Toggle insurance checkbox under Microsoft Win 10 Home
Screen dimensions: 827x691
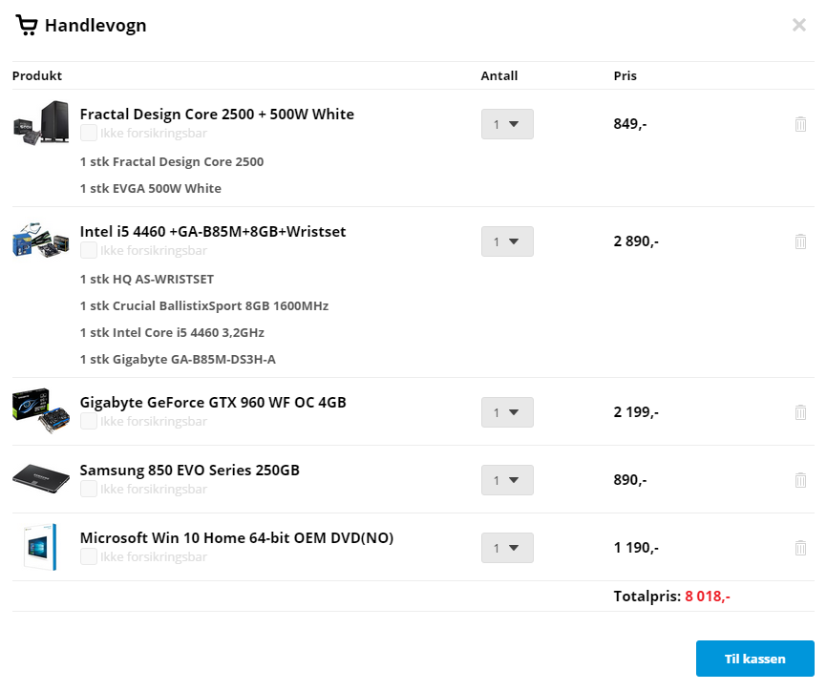click(89, 556)
